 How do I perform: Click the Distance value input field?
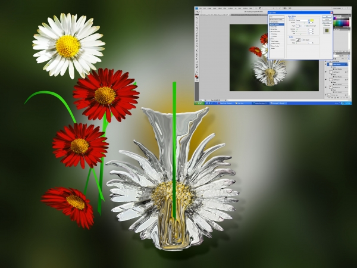coord(310,29)
